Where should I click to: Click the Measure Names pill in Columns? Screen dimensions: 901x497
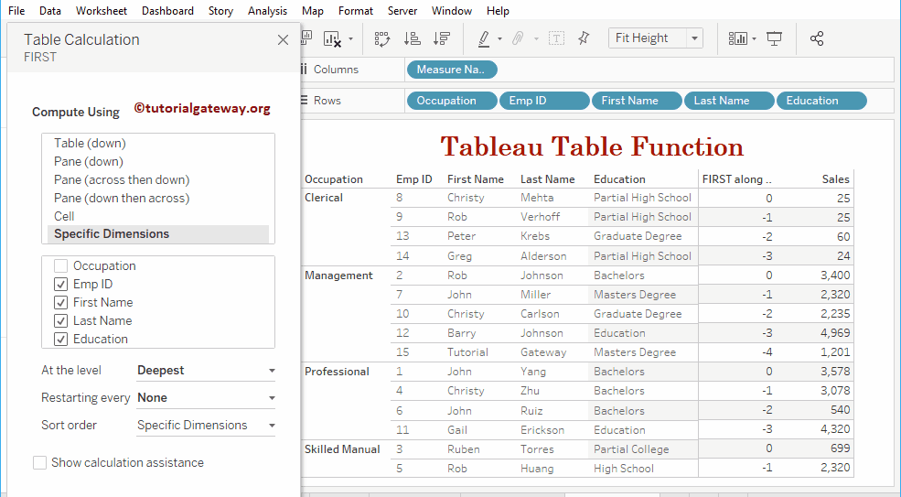(x=452, y=70)
